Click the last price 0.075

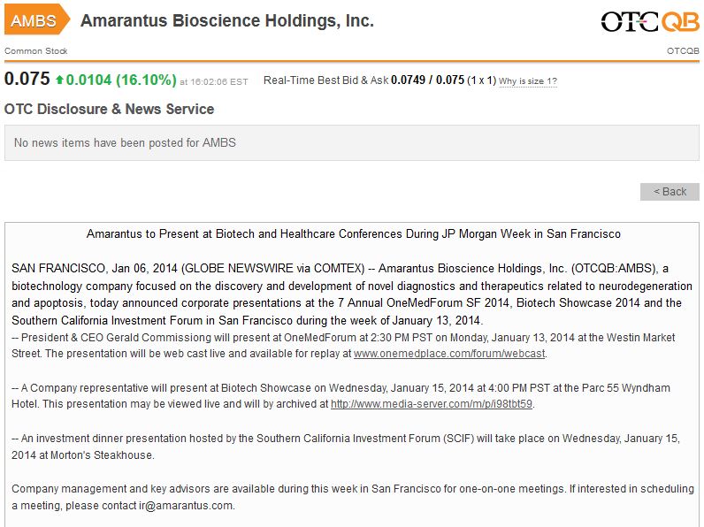click(x=27, y=79)
